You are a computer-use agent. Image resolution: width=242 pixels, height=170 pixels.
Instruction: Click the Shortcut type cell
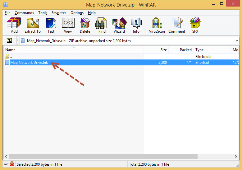(202, 63)
